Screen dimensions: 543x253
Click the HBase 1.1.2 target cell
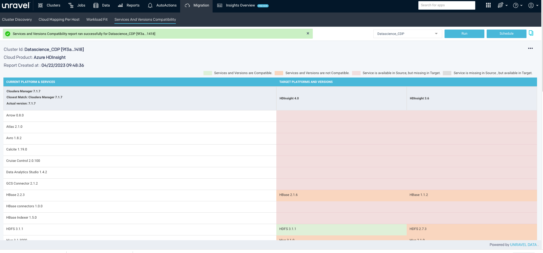[x=472, y=195]
